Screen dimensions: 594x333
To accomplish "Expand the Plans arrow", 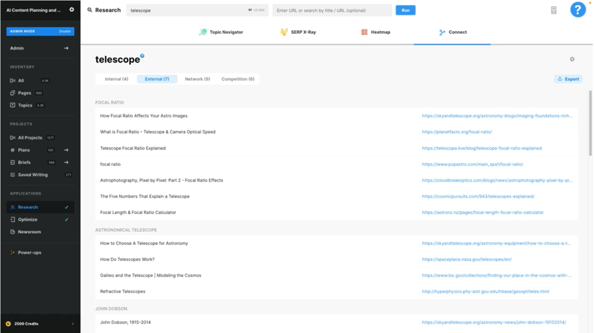I will point(66,150).
